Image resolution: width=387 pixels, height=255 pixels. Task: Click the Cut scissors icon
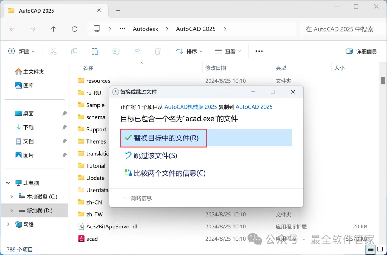click(53, 51)
